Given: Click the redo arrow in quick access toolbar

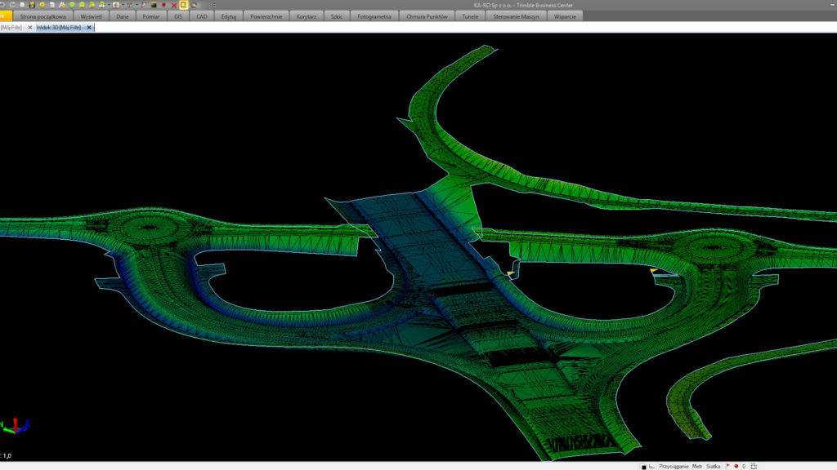Looking at the screenshot, I should click(13, 4).
